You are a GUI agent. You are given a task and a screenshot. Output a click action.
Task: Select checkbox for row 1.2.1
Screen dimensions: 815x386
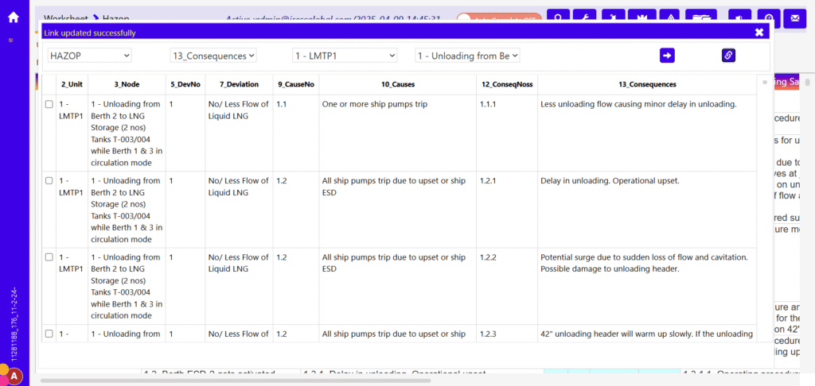click(49, 181)
